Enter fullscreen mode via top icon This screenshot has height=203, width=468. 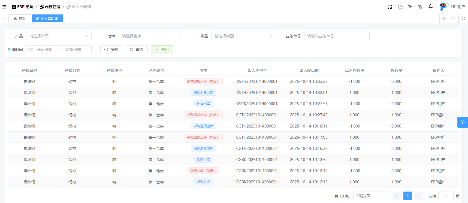(x=390, y=7)
